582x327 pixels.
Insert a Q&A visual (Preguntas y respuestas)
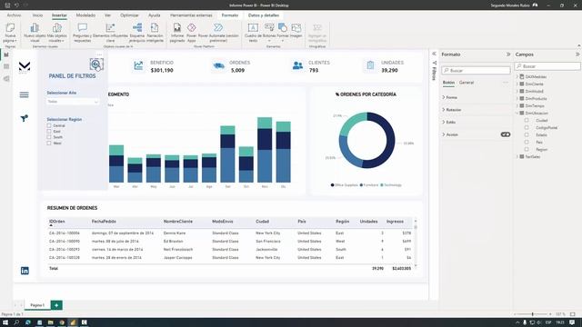[82, 33]
